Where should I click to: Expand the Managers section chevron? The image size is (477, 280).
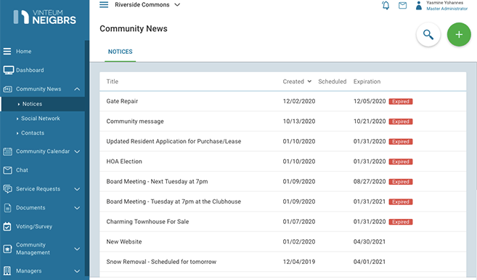[x=77, y=271]
